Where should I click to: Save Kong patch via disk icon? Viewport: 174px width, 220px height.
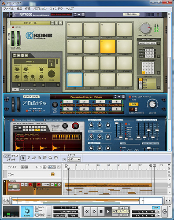click(x=60, y=23)
